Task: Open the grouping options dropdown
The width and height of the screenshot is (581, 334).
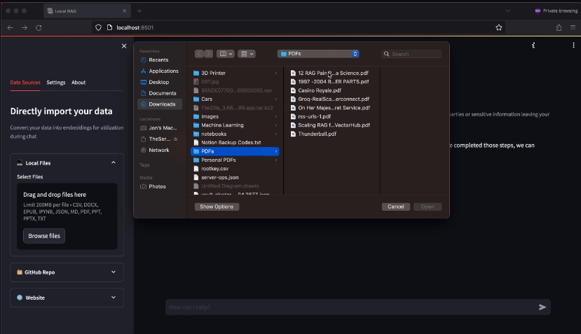Action: [x=247, y=54]
